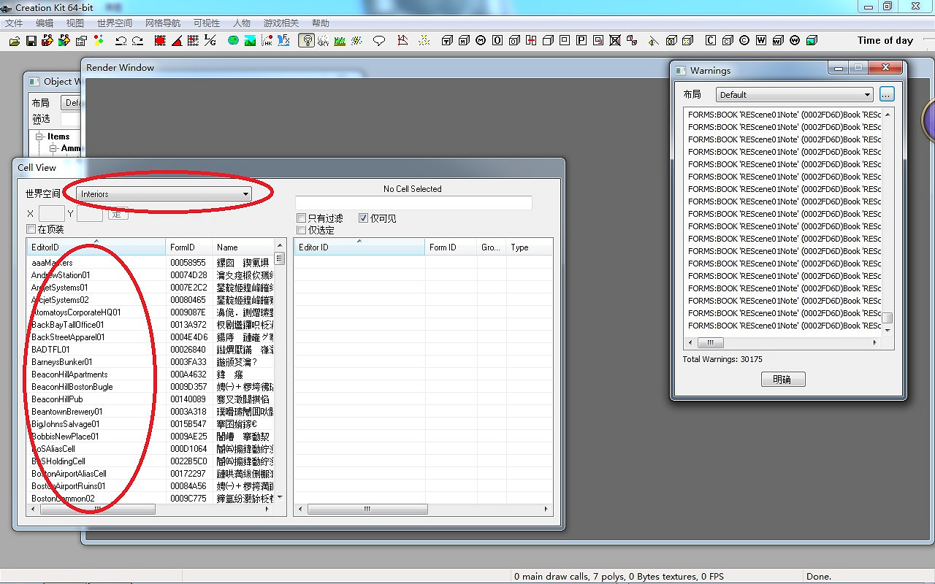Click the globe world icon in toolbar
This screenshot has width=935, height=584.
pyautogui.click(x=233, y=41)
